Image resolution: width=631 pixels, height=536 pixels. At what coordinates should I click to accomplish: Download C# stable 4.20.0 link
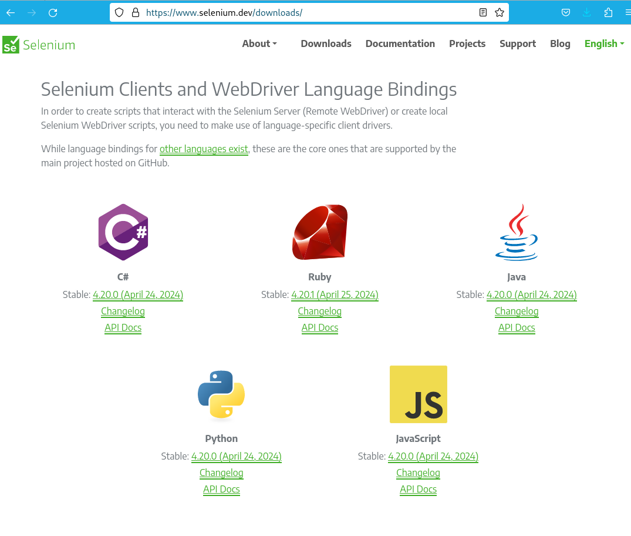pos(138,295)
